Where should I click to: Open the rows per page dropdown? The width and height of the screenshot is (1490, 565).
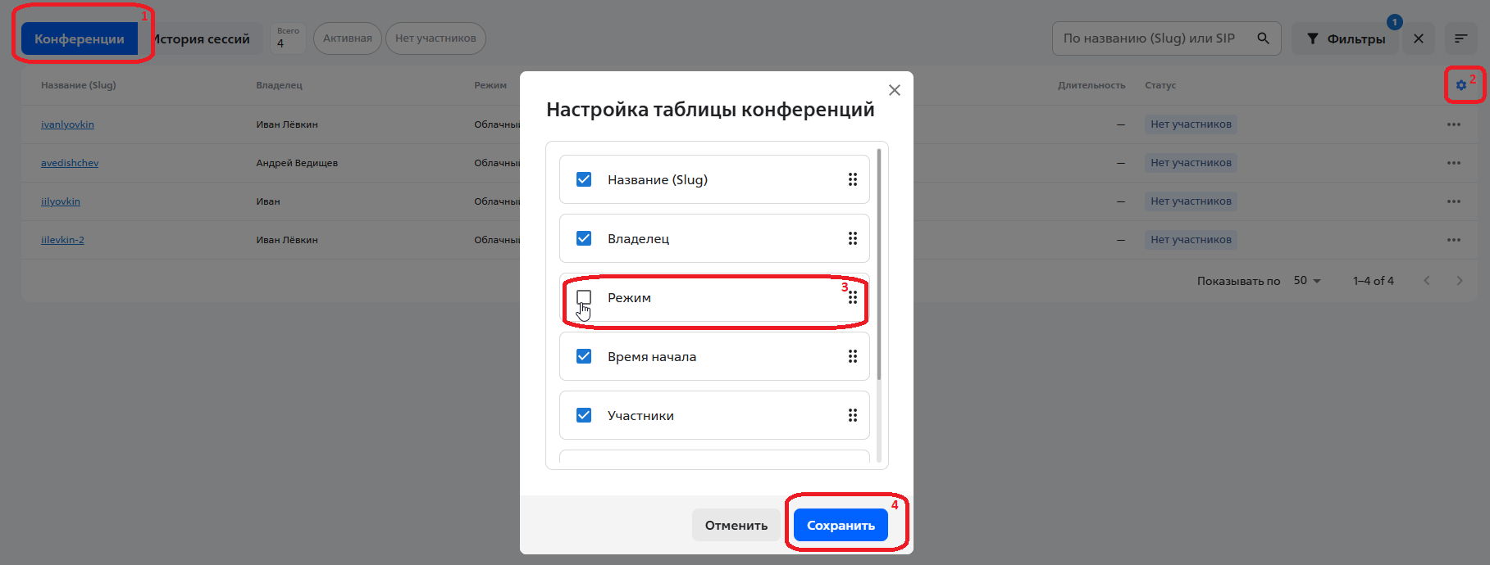click(x=1307, y=281)
